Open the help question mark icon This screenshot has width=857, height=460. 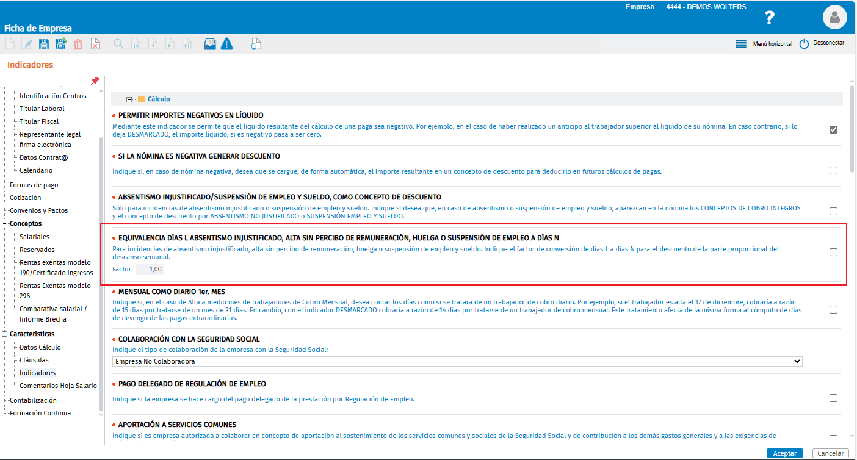pyautogui.click(x=770, y=18)
